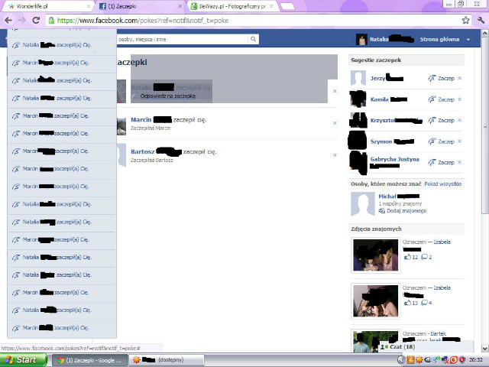Click Pokaż wszystkie link
Image resolution: width=489 pixels, height=367 pixels.
click(443, 184)
